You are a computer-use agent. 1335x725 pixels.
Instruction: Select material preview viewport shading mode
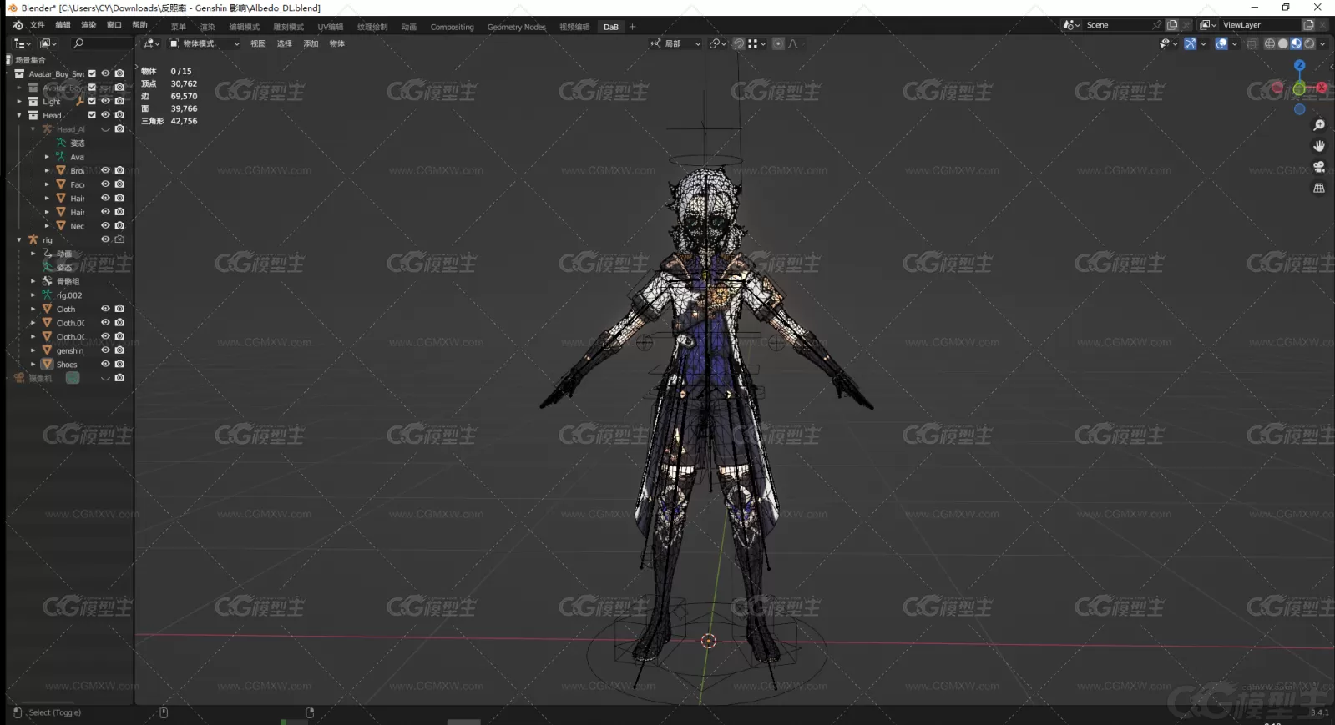click(x=1296, y=43)
